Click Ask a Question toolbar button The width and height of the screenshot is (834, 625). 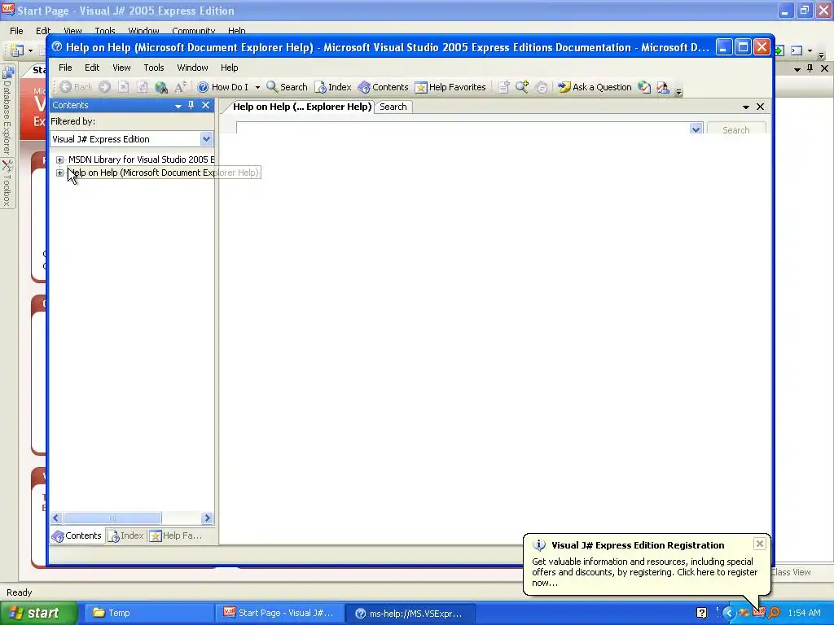tap(594, 87)
